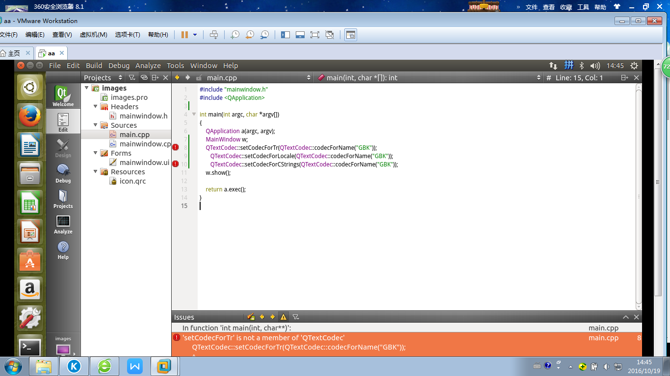Click the editor vertical scrollbar
Screen dimensions: 670x376
pyautogui.click(x=638, y=196)
